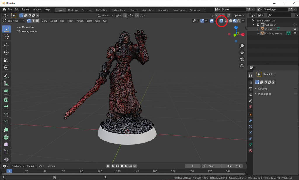Choose the Extrude Region tool
299x180 pixels.
tap(6, 92)
